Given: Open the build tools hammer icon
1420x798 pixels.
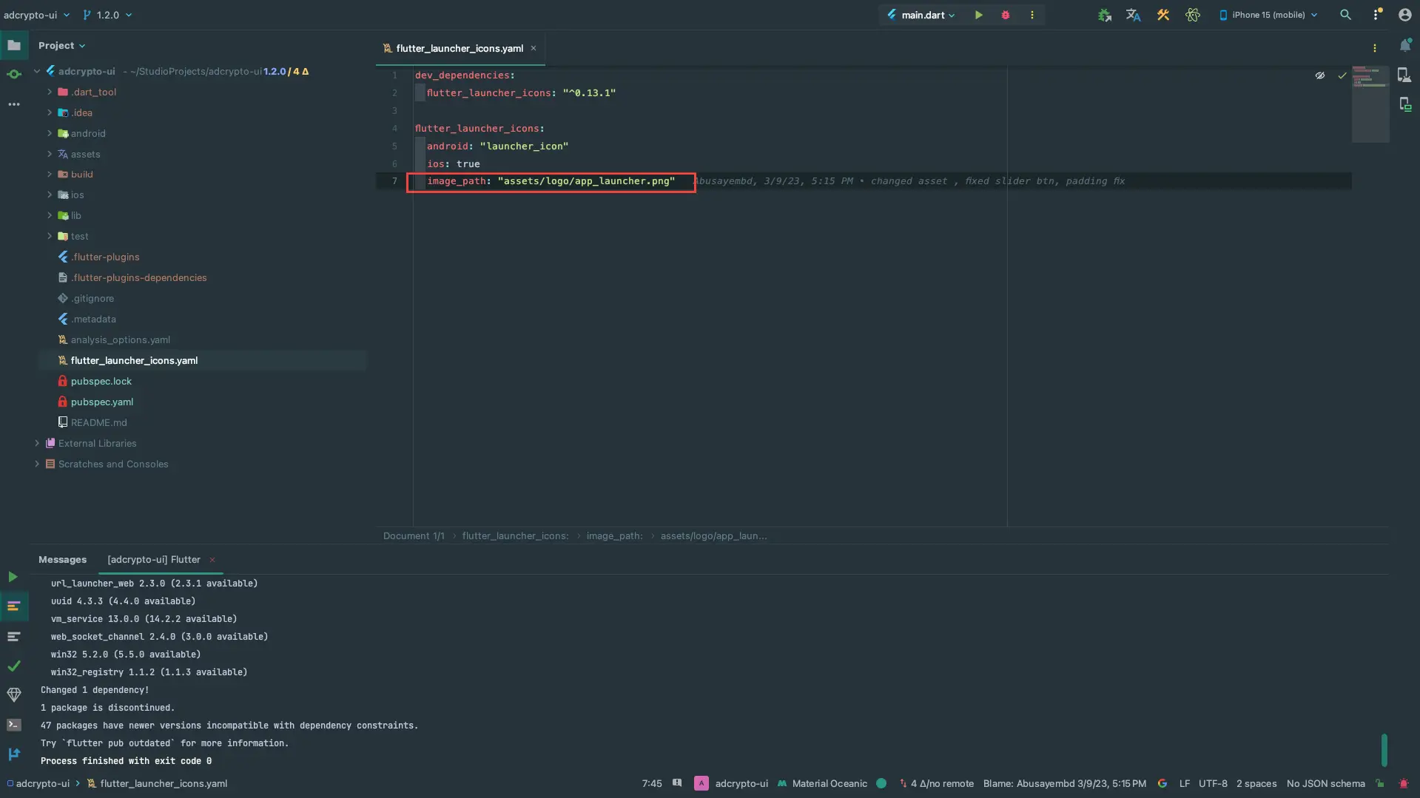Looking at the screenshot, I should pos(1162,15).
